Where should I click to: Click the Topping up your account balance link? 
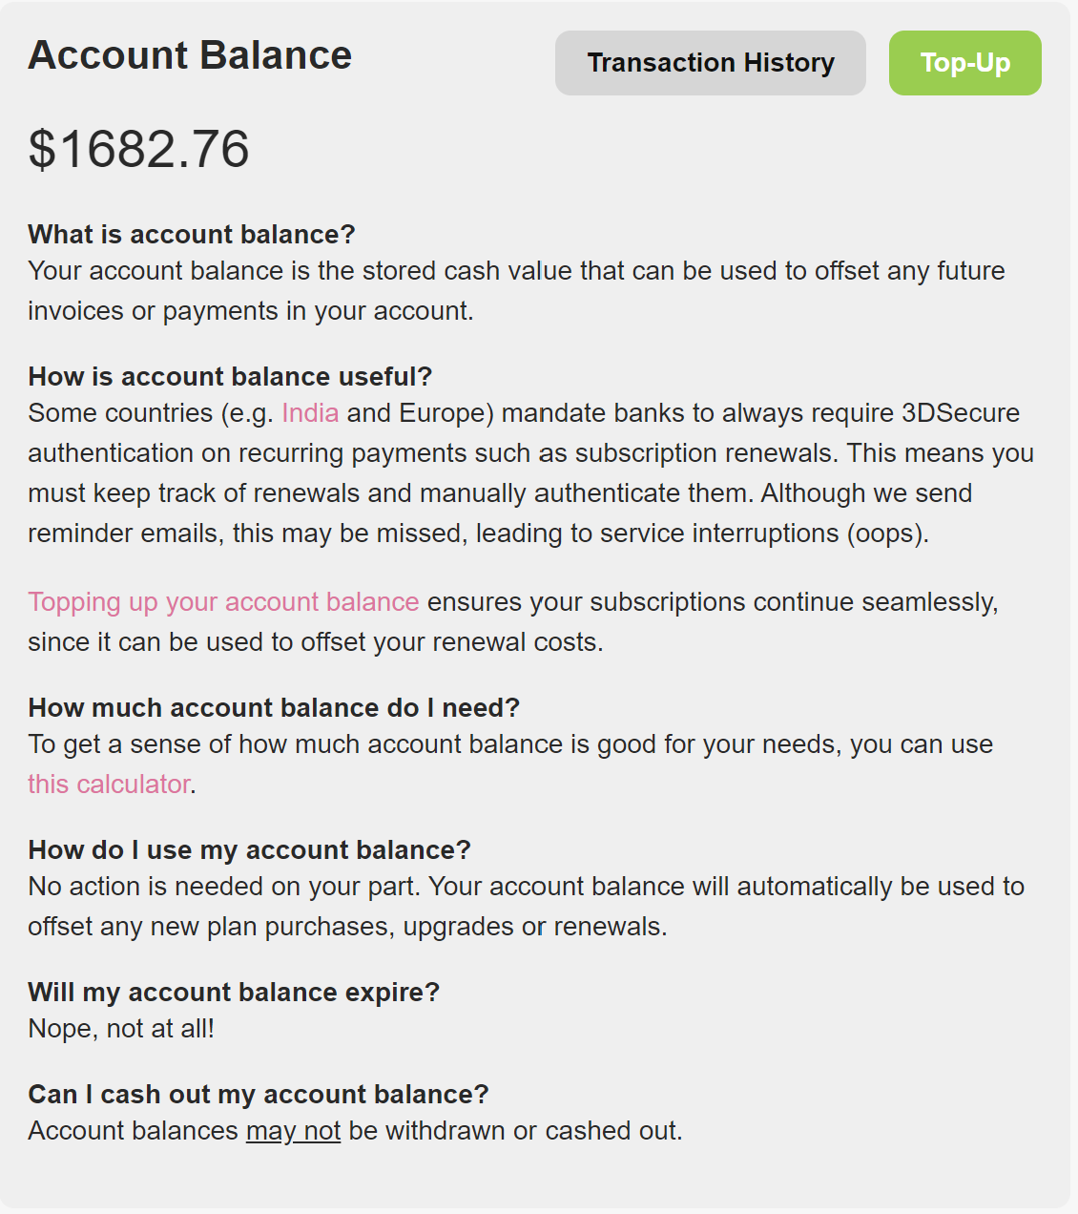[222, 602]
